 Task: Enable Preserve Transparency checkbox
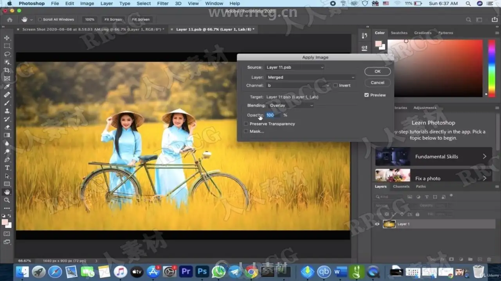point(246,124)
